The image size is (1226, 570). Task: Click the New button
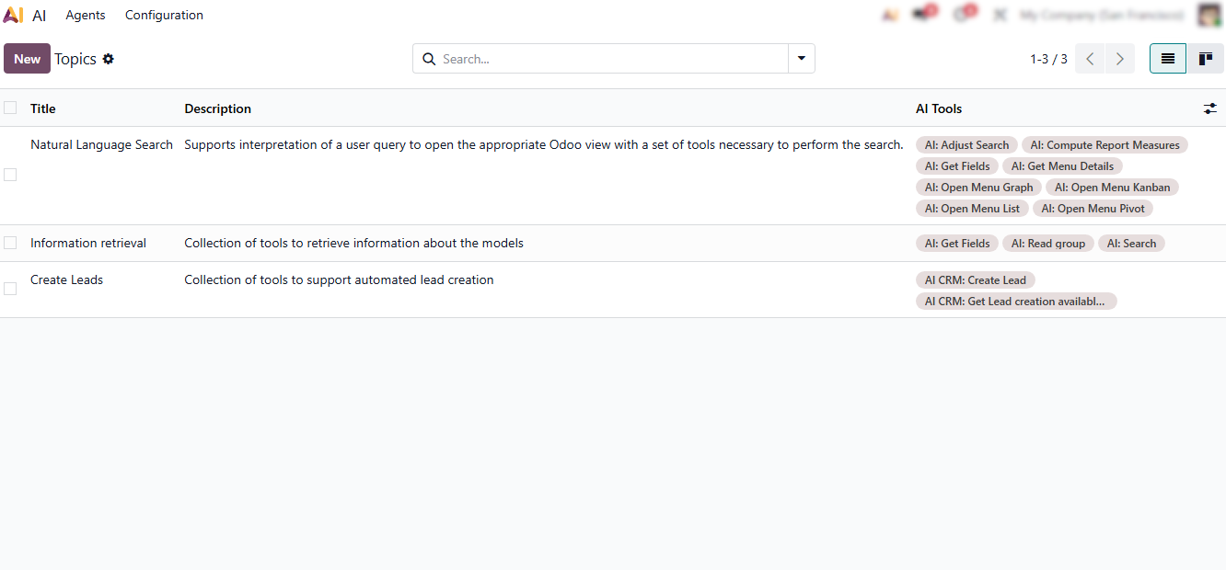[27, 59]
